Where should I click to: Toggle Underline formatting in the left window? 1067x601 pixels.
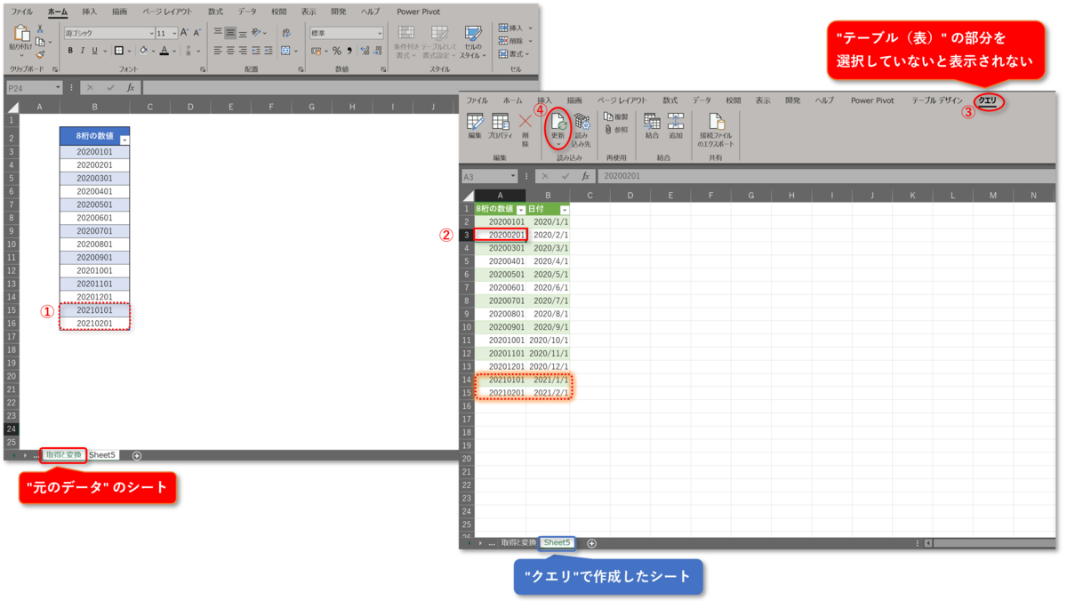[94, 51]
